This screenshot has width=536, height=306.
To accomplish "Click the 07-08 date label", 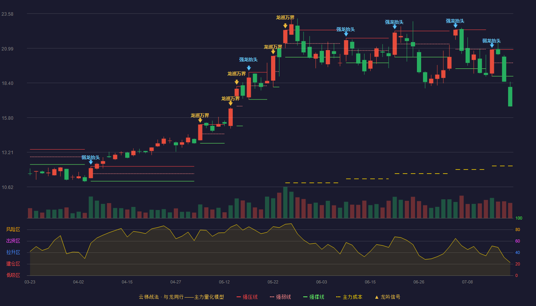I will pyautogui.click(x=467, y=282).
